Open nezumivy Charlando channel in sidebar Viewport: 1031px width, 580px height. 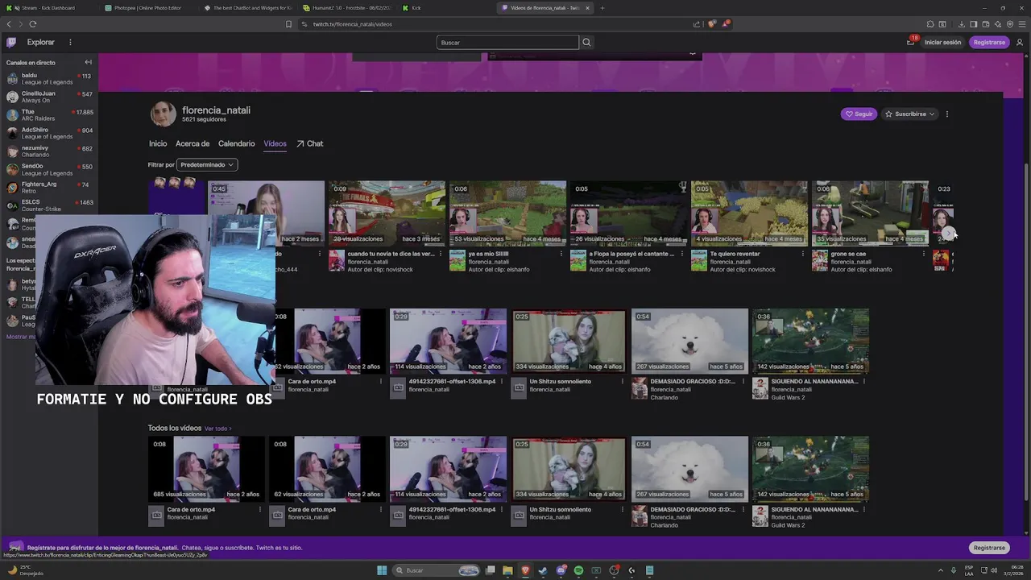[x=49, y=151]
